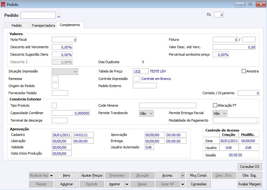
Task: Click the Pedido lookup ellipsis link
Action: click(x=59, y=16)
